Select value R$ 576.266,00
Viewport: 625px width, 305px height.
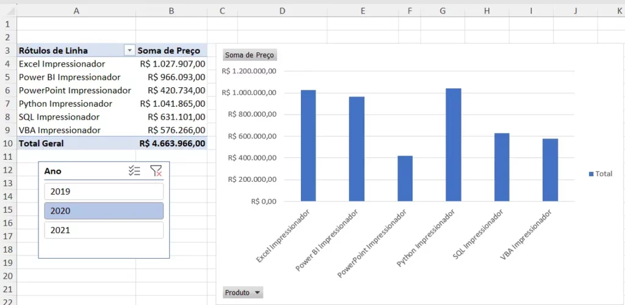tap(172, 130)
